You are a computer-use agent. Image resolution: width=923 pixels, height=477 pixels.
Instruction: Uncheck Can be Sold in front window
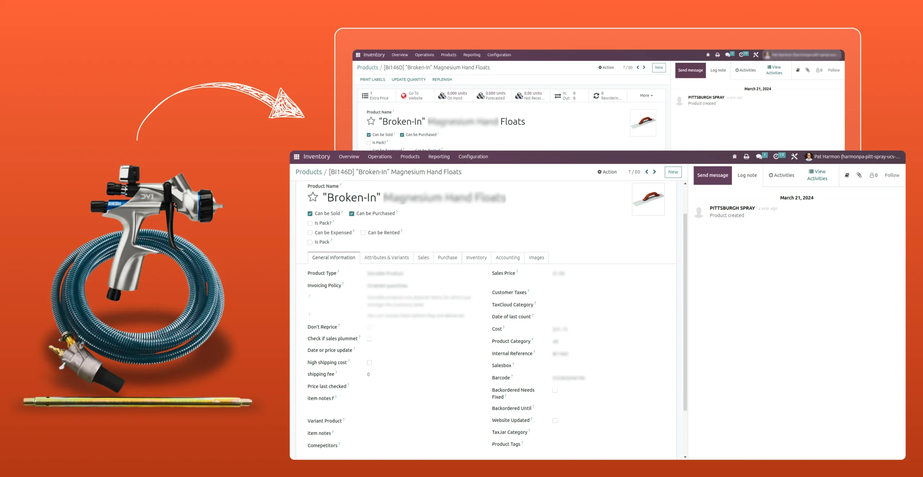click(310, 214)
